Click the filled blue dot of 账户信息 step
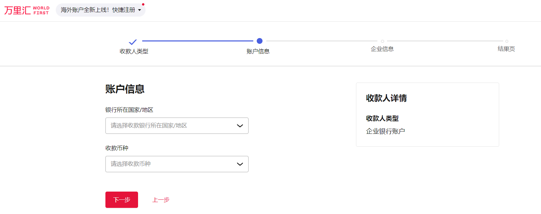The image size is (541, 214). coord(259,41)
